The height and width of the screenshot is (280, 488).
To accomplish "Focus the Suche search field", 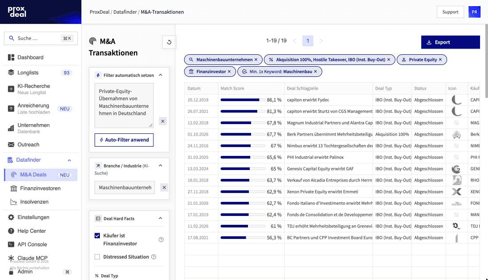I will coord(41,38).
